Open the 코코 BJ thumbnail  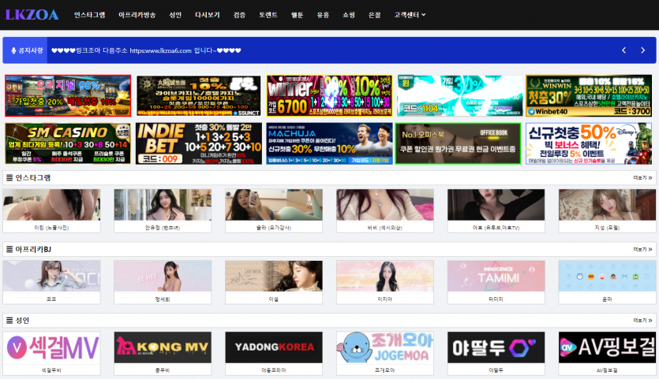click(52, 276)
